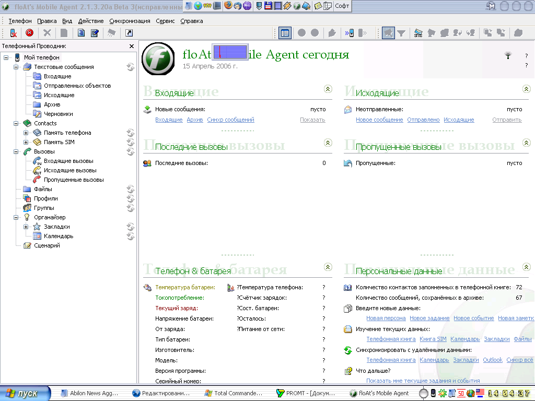Viewport: 535px width, 401px height.
Task: Click the Firefox icon in top quick-launch bar
Action: (x=228, y=5)
